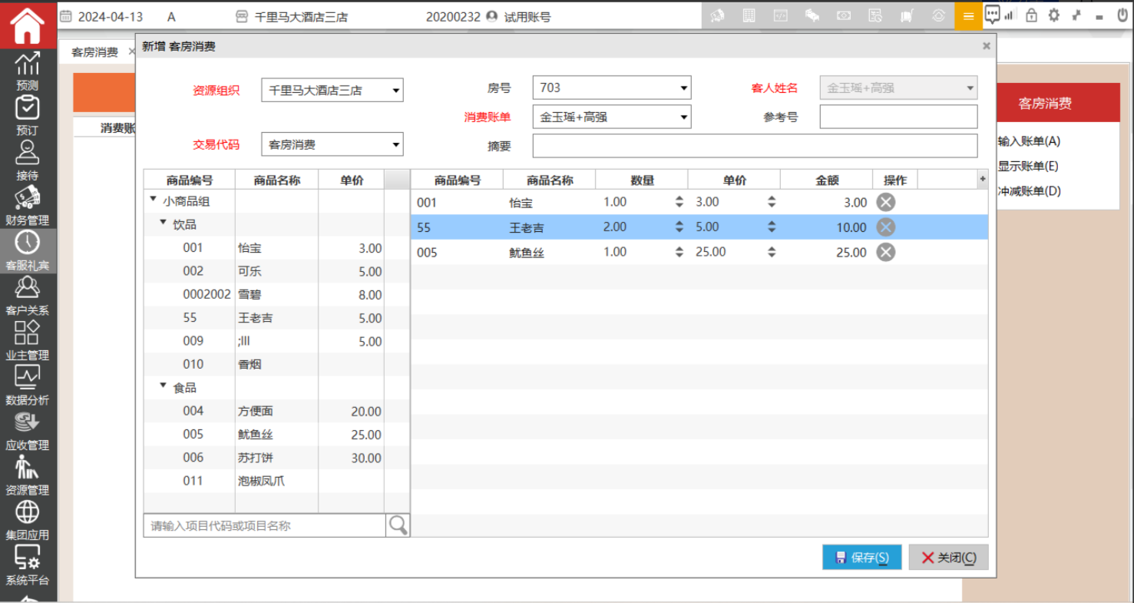Adjust quantity stepper for 王老吉 row

coord(679,227)
